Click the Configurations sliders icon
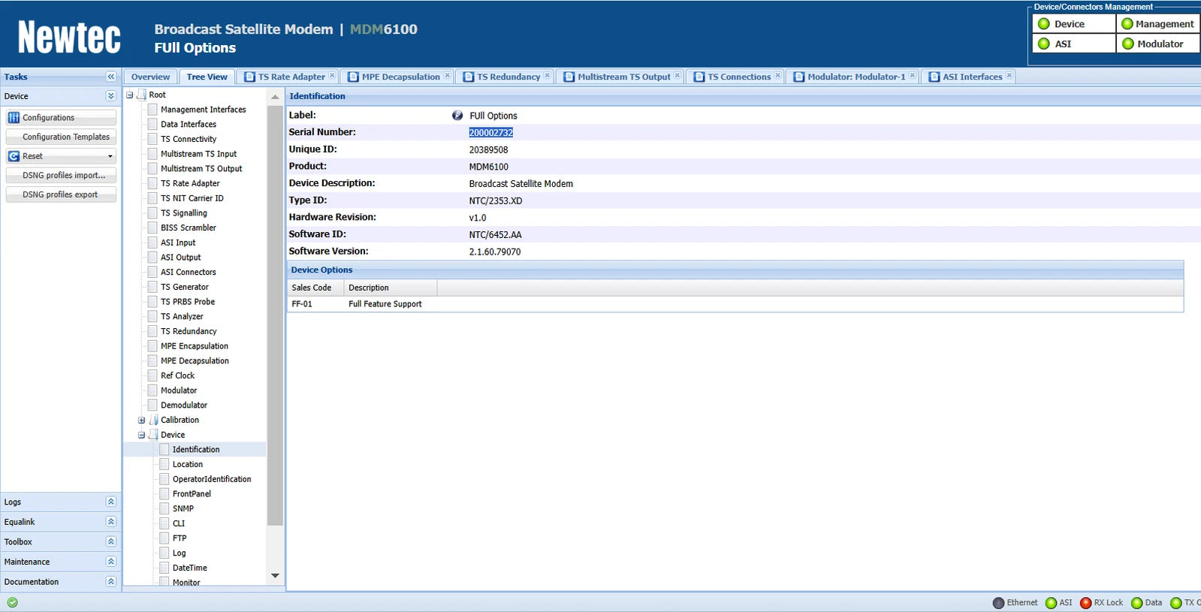The width and height of the screenshot is (1201, 612). click(x=14, y=117)
